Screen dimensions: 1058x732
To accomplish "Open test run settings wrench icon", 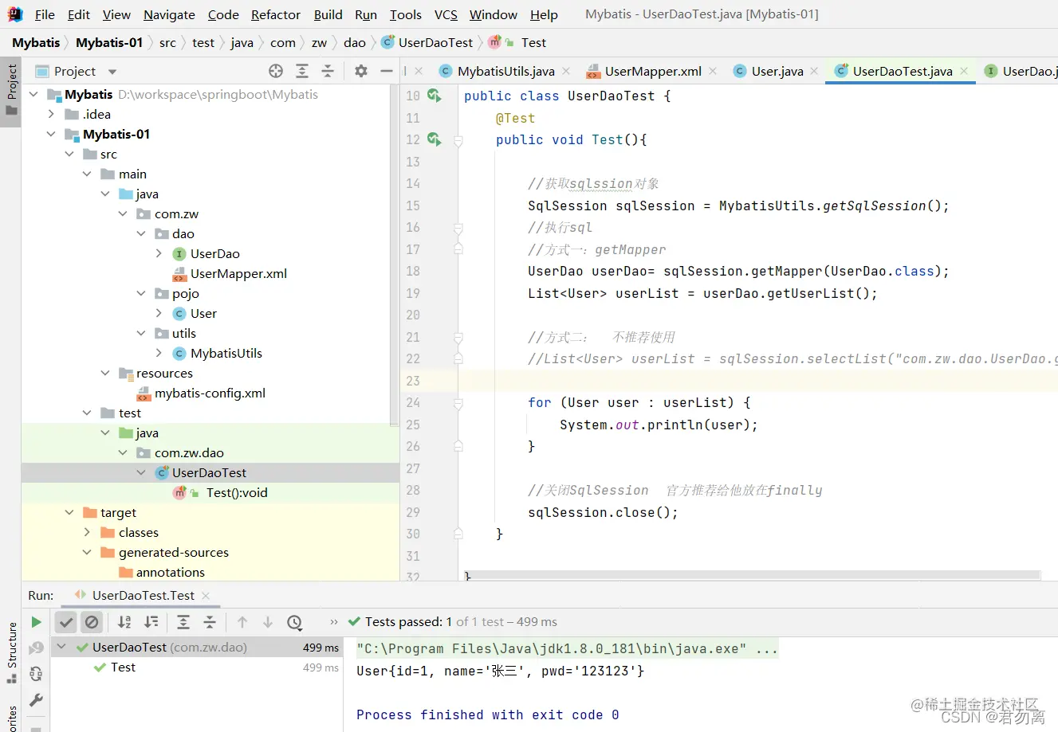I will (x=36, y=700).
